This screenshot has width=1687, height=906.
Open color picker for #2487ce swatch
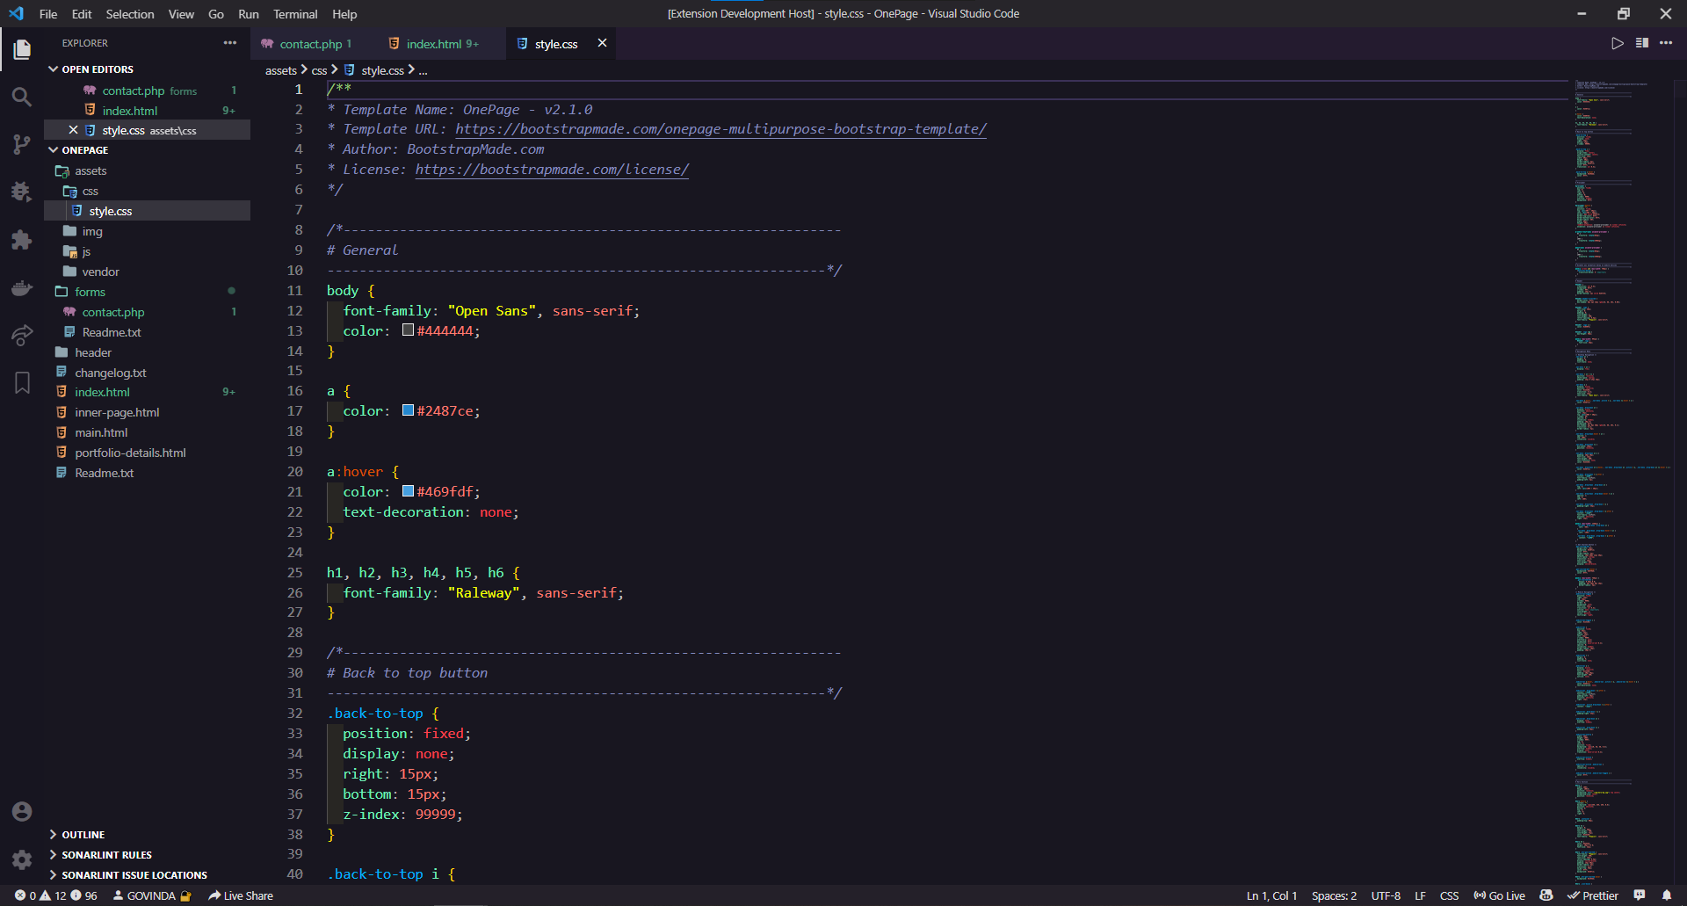click(409, 410)
